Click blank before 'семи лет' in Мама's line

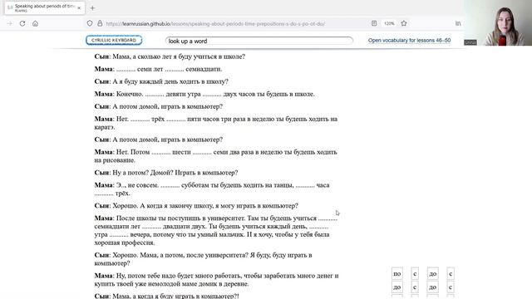pyautogui.click(x=126, y=69)
